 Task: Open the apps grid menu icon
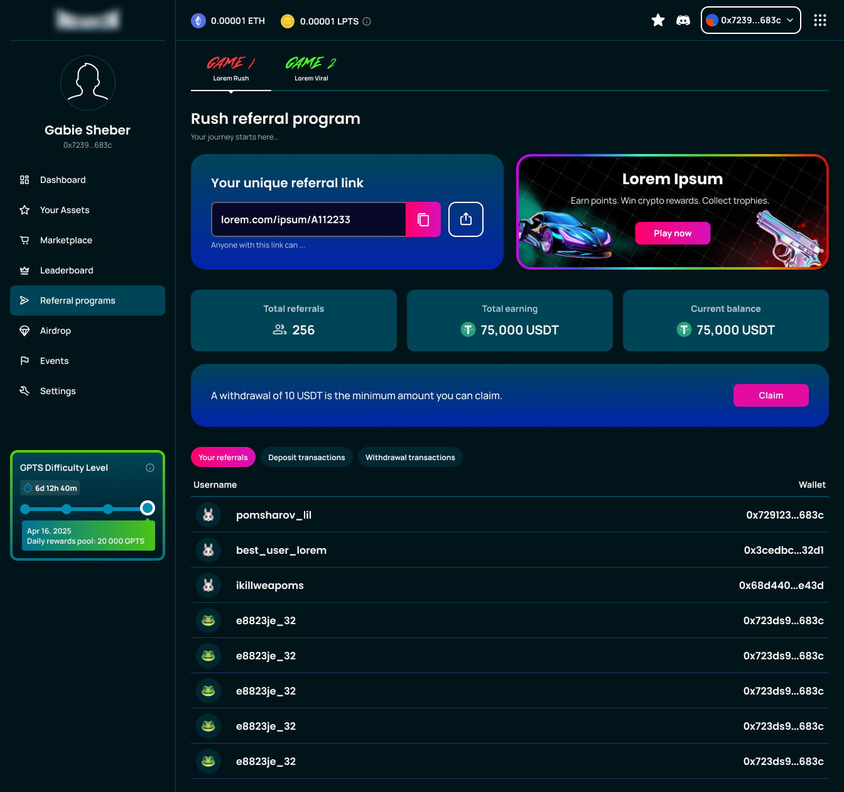tap(820, 21)
